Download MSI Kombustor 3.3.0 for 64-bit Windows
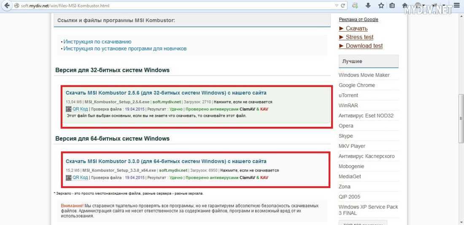464x225 pixels. (166, 161)
